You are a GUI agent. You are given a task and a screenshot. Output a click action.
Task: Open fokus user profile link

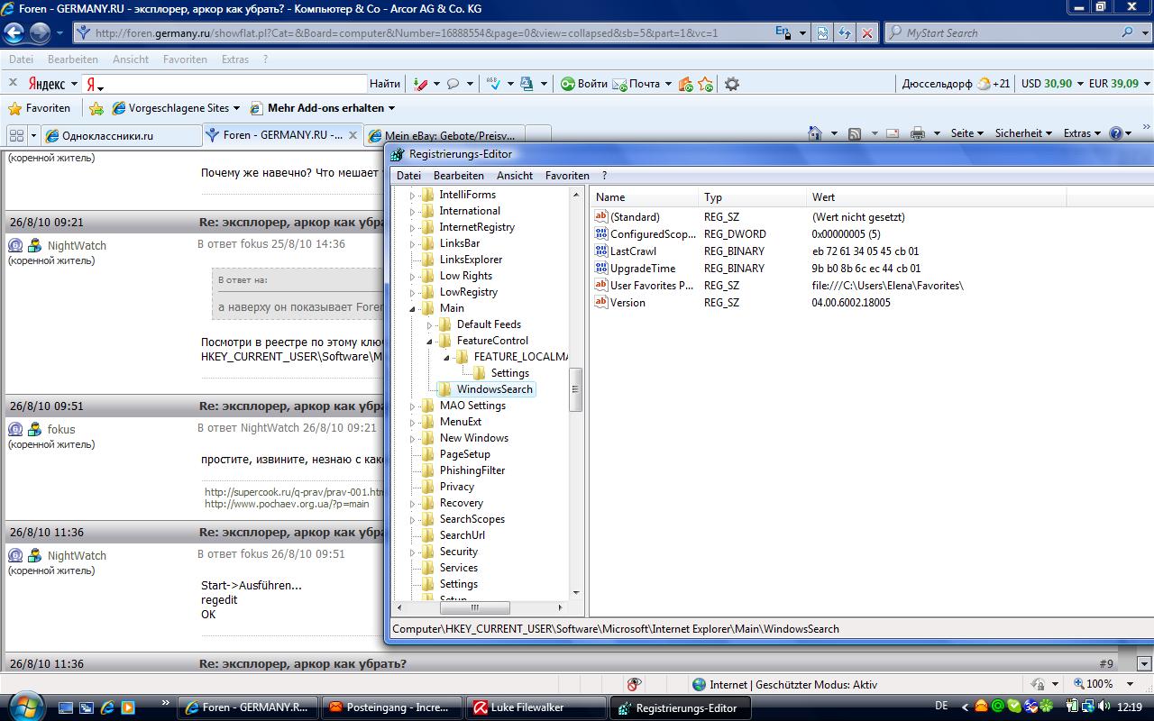click(61, 430)
